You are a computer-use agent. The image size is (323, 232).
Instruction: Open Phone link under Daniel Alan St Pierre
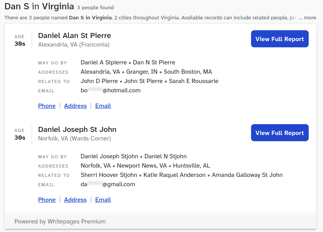point(47,106)
